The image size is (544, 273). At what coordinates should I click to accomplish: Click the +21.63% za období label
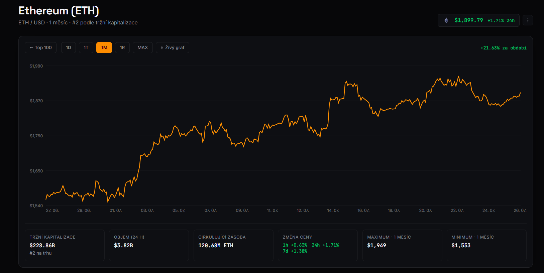coord(504,48)
